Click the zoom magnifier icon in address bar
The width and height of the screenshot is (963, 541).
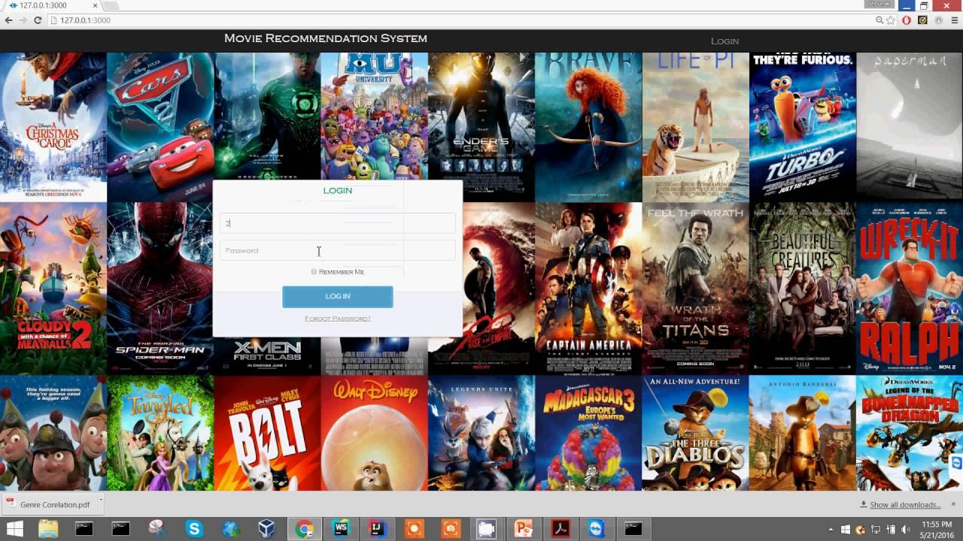879,20
